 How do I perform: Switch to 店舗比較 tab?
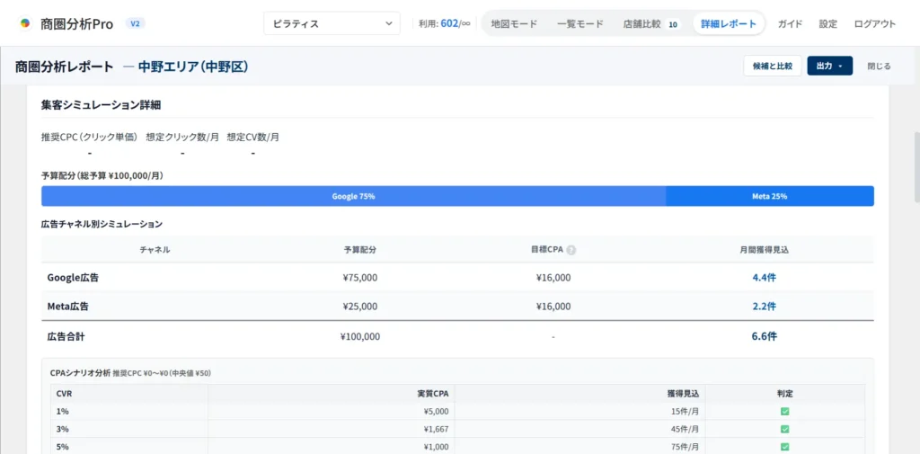point(641,24)
